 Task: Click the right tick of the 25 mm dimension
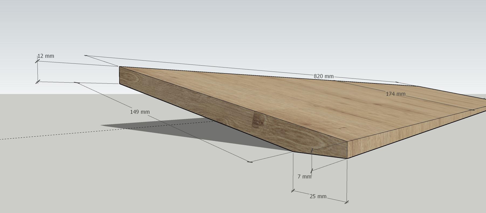tap(347, 202)
